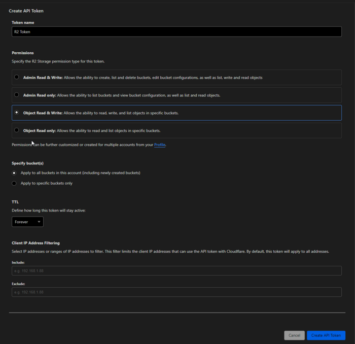
Task: Open the TTL Forever dropdown
Action: point(27,222)
